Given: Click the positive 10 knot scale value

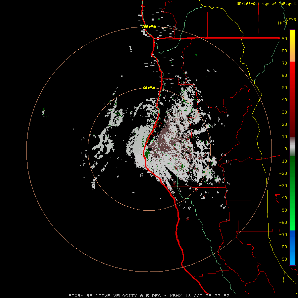Looking at the screenshot, I should tap(284, 137).
